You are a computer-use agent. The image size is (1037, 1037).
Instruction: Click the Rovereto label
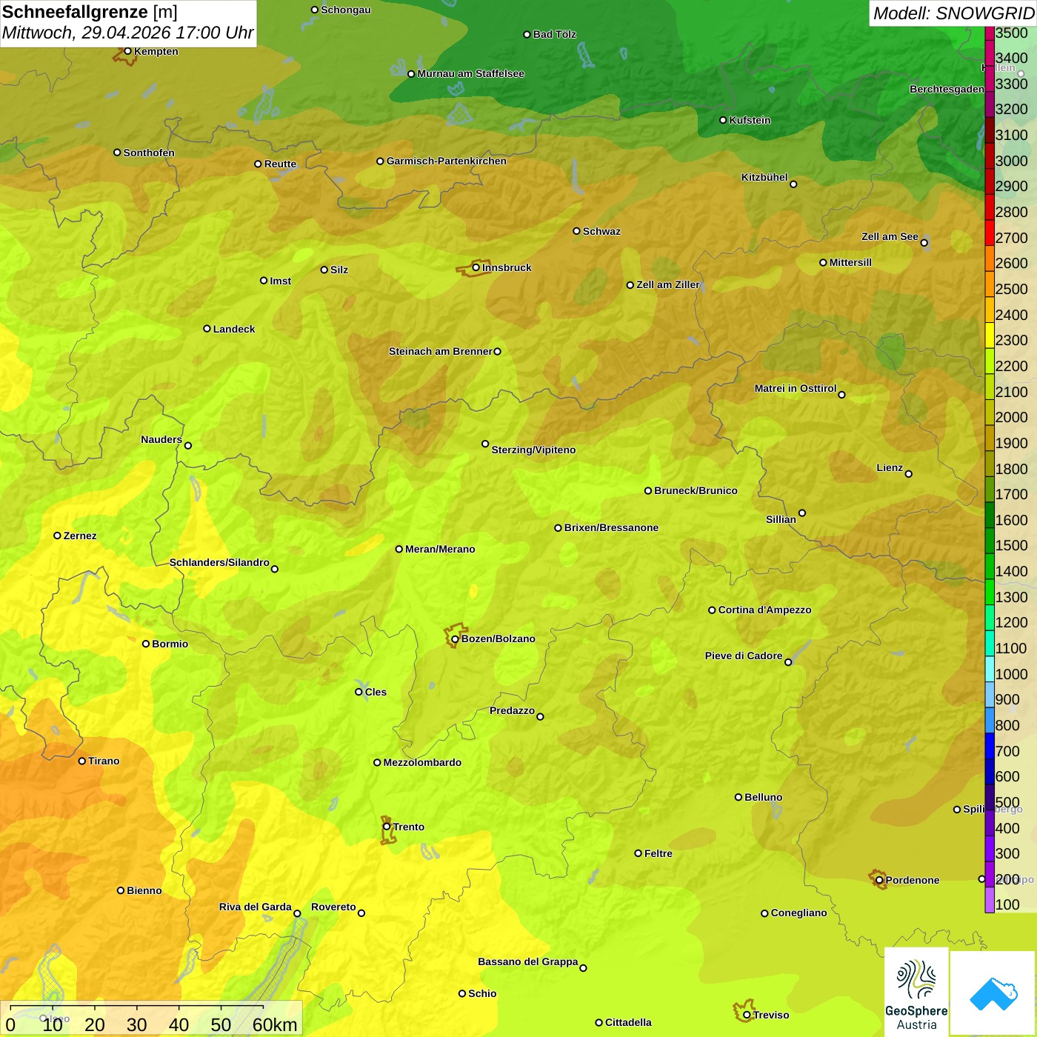[x=333, y=907]
